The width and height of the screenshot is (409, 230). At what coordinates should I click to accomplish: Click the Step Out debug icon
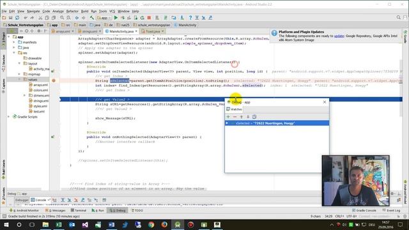click(82, 200)
